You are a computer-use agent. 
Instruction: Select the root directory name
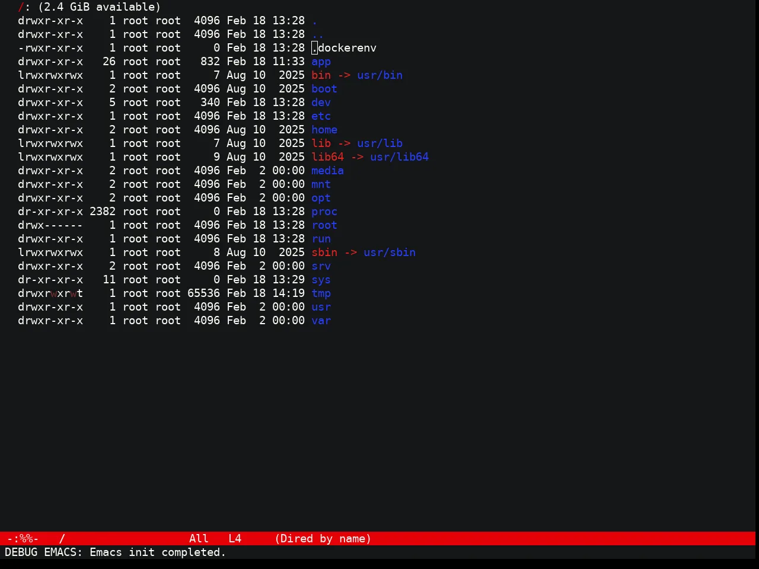[x=324, y=225]
